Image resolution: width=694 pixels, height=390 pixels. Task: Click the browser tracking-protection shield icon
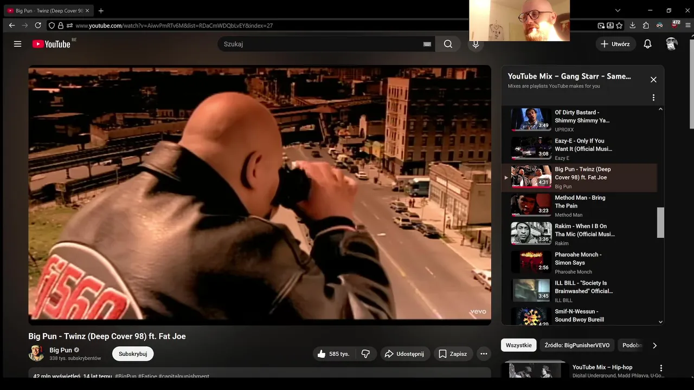pos(52,25)
